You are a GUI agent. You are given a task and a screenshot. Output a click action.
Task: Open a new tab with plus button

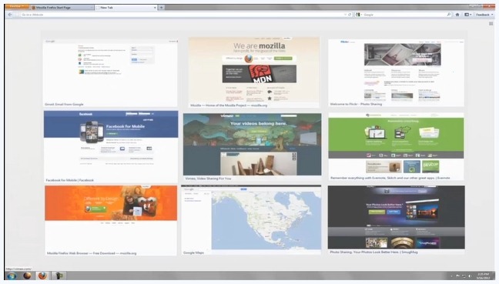tap(162, 8)
